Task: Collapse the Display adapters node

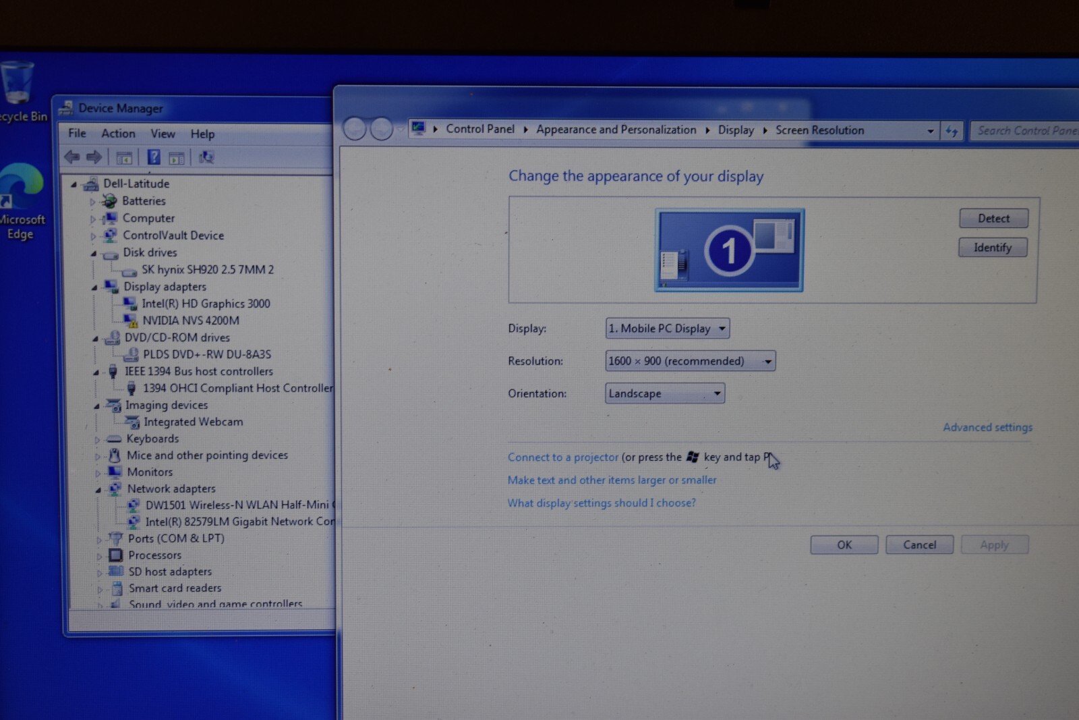Action: [94, 287]
